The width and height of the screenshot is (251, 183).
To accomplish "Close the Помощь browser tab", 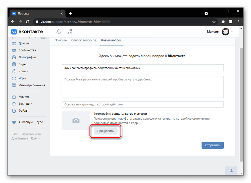I will (62, 14).
